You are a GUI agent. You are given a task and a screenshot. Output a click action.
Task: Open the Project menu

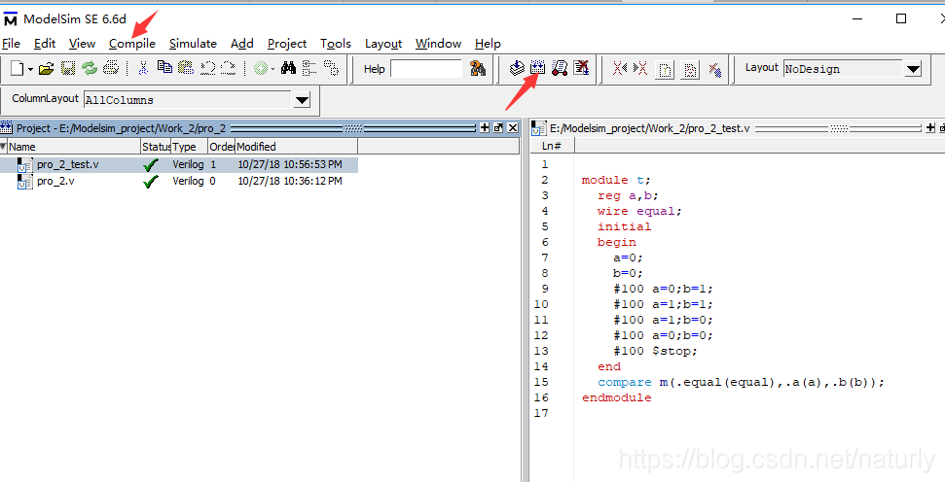click(x=287, y=44)
